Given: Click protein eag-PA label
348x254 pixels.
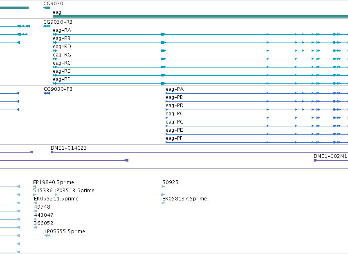Looking at the screenshot, I should pos(175,89).
